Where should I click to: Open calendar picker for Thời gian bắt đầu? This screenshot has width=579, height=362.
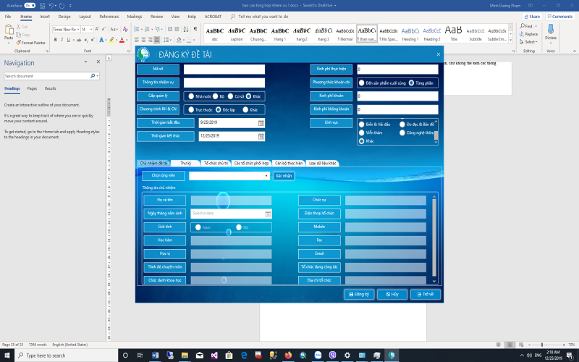(x=261, y=123)
